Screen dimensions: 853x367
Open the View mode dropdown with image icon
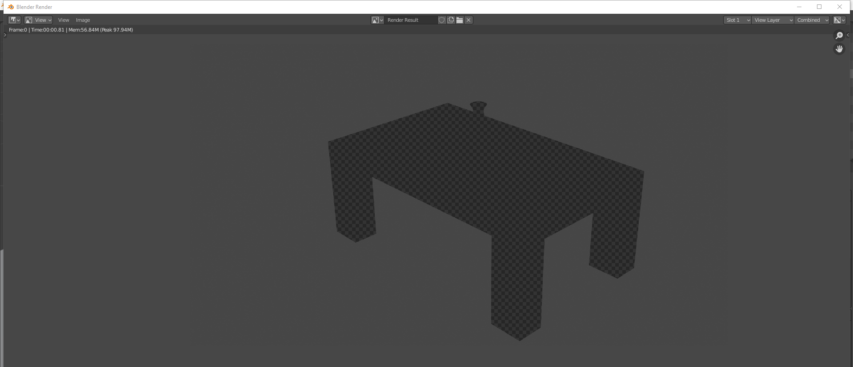[x=38, y=20]
